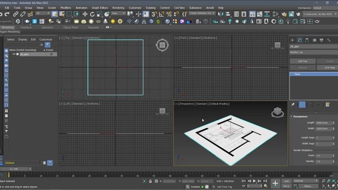338x190 pixels.
Task: Toggle visibility eye of 2D_plan object
Action: coord(14,54)
